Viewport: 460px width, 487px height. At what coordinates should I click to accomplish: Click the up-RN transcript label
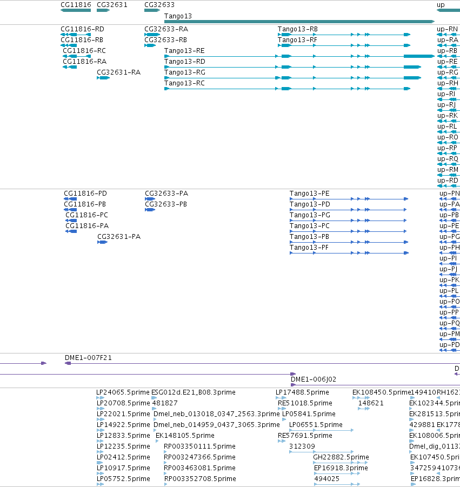point(447,29)
